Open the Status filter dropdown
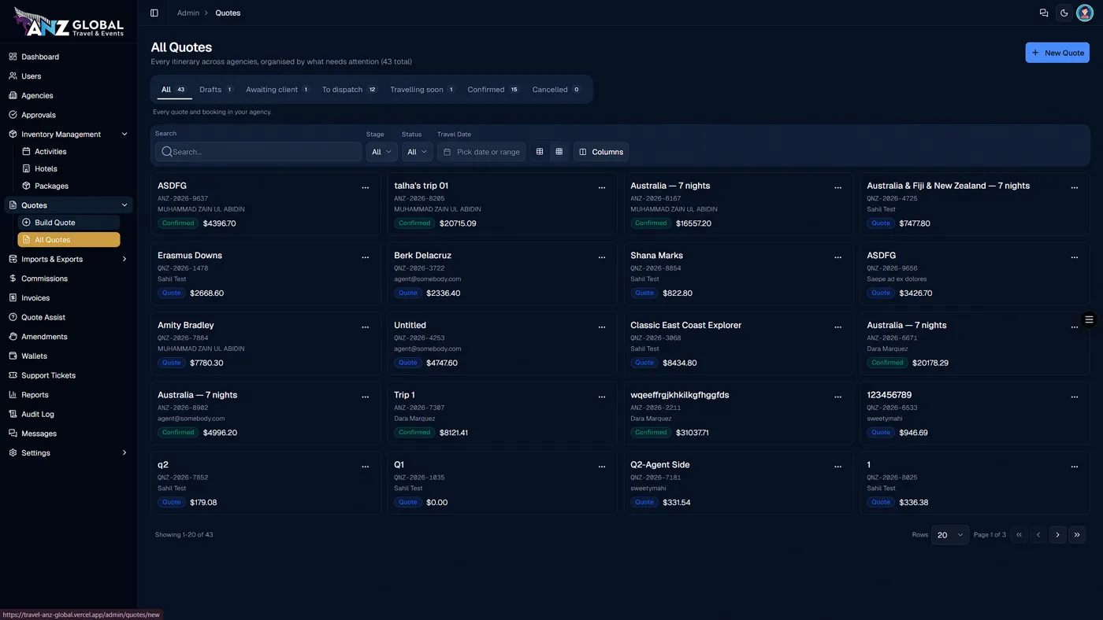 click(417, 152)
